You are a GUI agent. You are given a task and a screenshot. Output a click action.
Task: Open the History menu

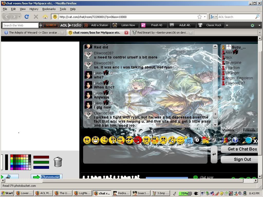[34, 9]
